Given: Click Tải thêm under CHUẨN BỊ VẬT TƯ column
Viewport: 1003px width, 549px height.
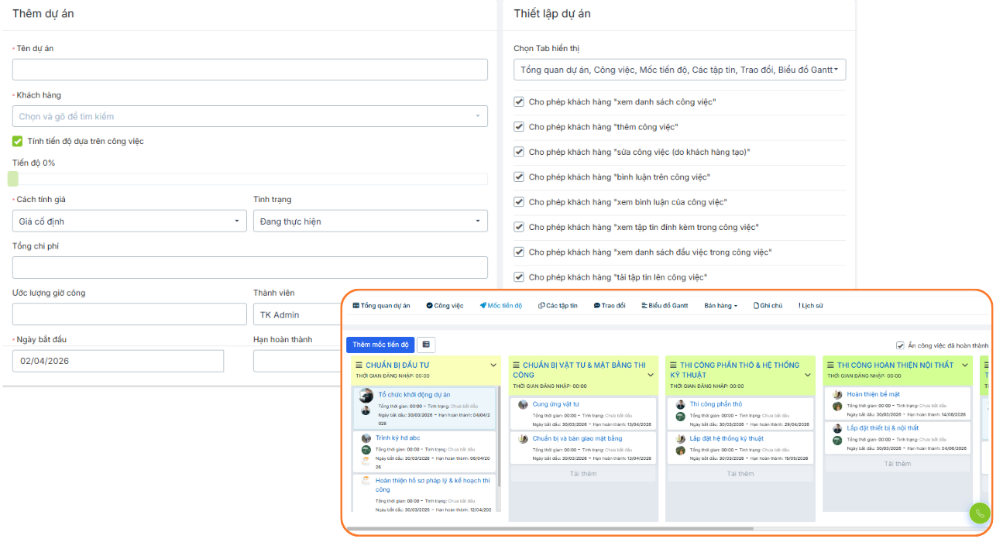Looking at the screenshot, I should pyautogui.click(x=583, y=474).
